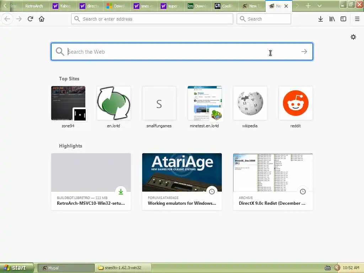The width and height of the screenshot is (364, 273).
Task: Switch to the Roms Download tab
Action: (197, 6)
